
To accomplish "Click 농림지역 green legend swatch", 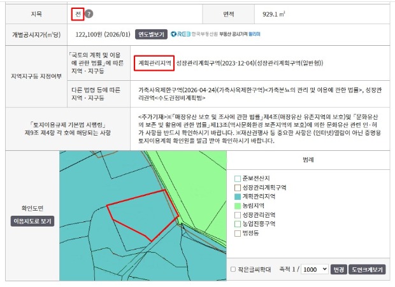I will tap(238, 206).
